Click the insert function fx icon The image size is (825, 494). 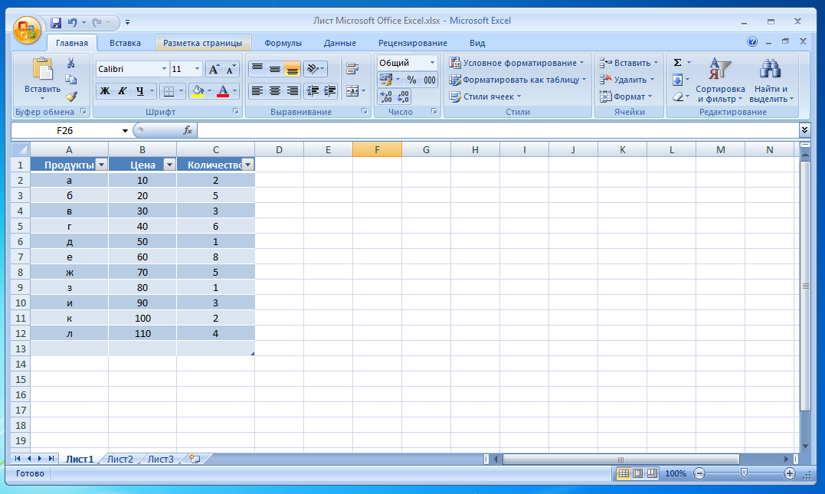click(x=188, y=130)
